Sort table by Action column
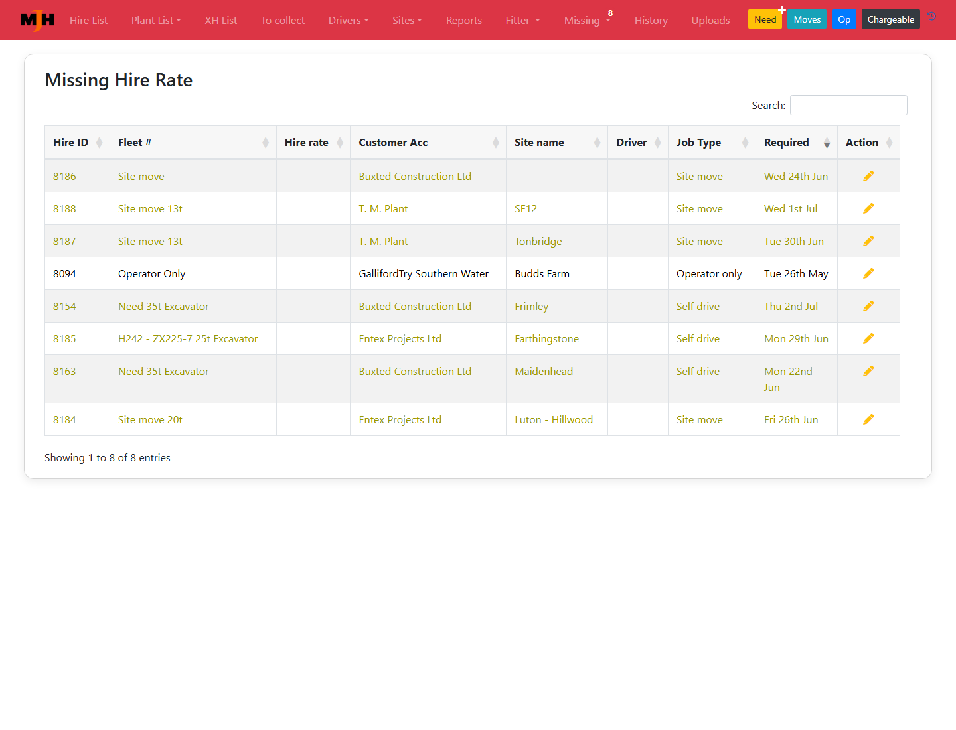This screenshot has height=730, width=956. 868,143
